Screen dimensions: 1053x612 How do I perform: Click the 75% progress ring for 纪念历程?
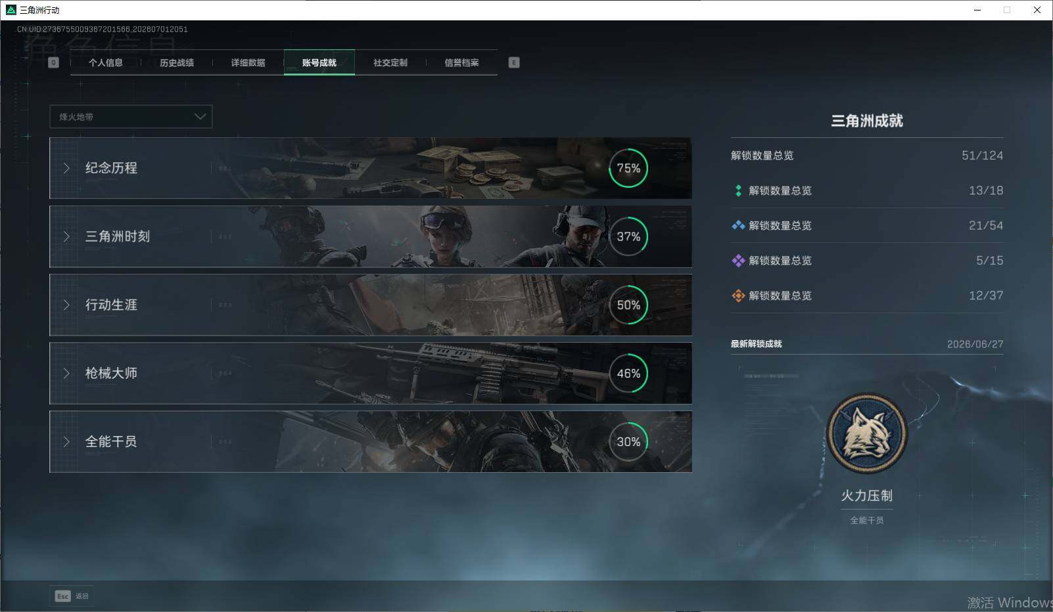click(628, 168)
